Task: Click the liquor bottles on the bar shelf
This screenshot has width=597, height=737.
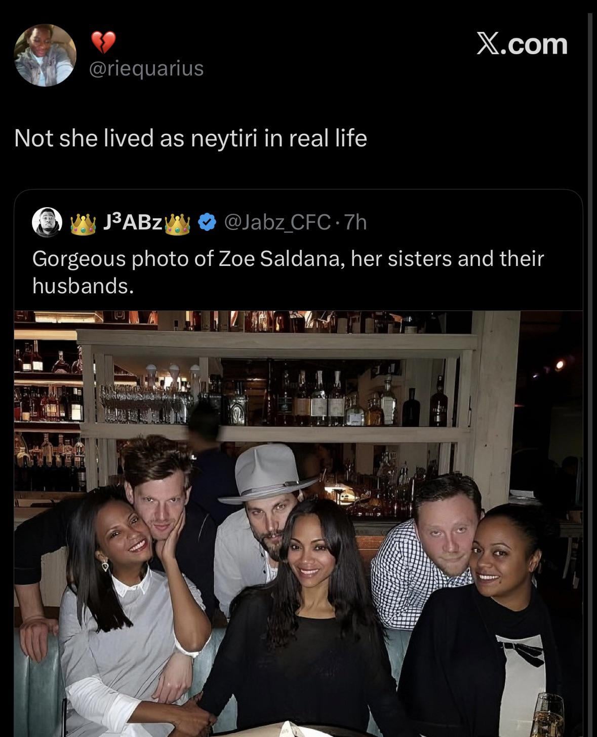Action: pos(324,400)
